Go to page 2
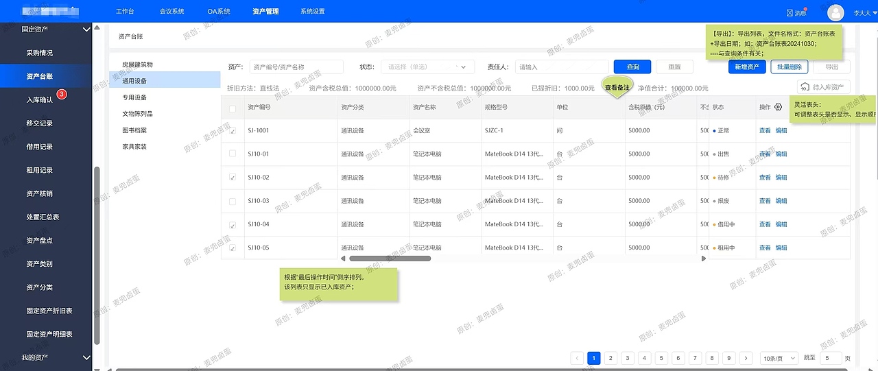This screenshot has height=371, width=878. tap(610, 358)
